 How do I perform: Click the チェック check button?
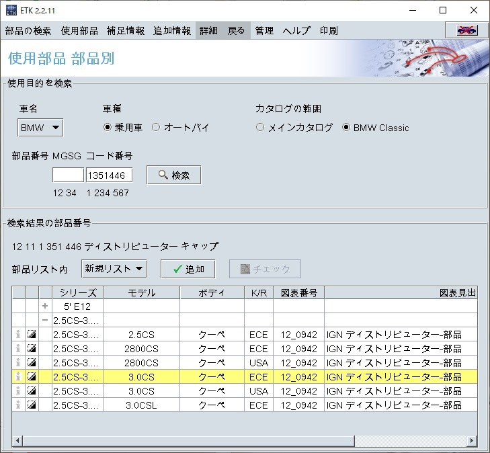click(265, 269)
